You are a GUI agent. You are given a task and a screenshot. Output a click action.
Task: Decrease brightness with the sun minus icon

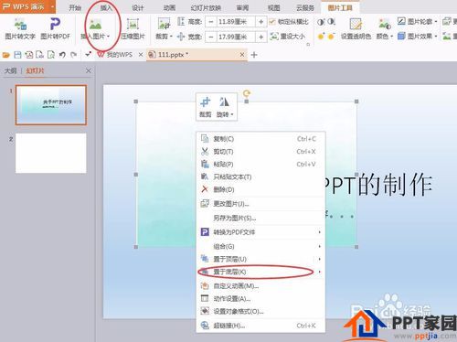point(332,37)
